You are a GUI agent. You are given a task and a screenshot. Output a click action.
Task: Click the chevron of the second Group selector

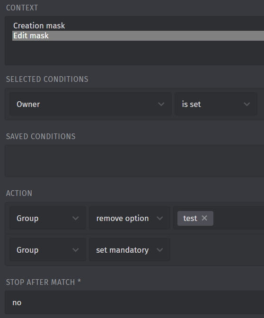(76, 250)
